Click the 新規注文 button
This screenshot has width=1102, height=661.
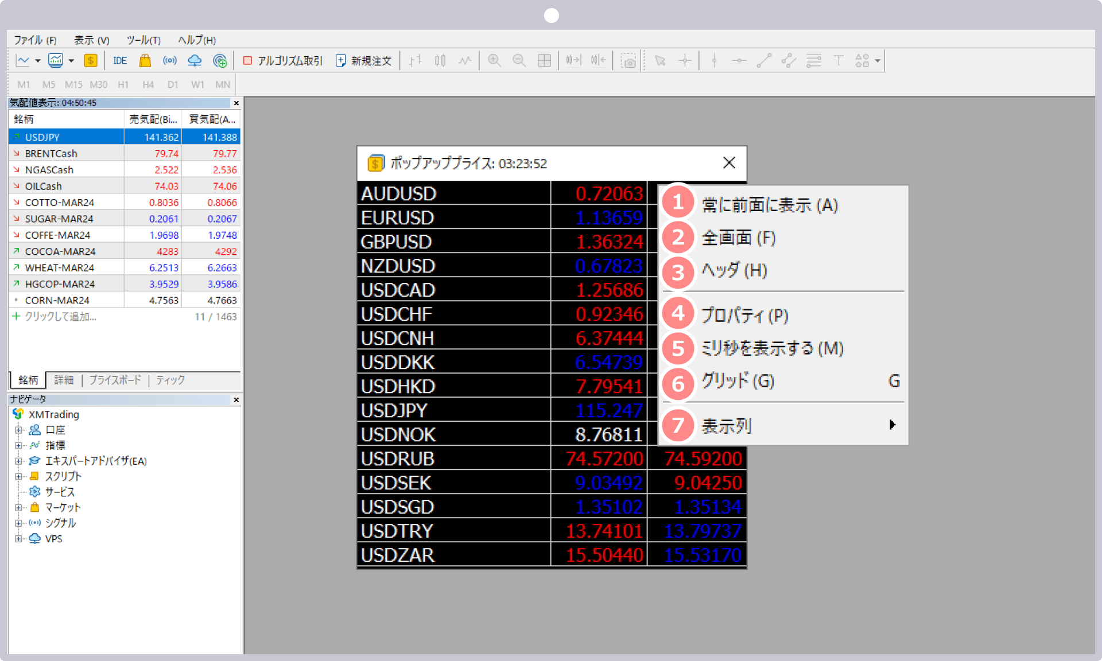[363, 61]
